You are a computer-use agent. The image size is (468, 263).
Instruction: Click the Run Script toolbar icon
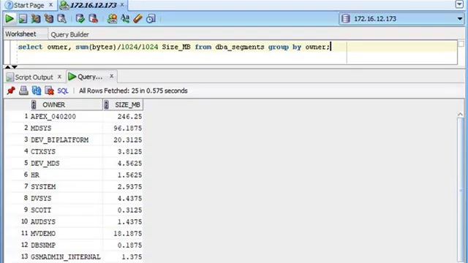point(23,19)
